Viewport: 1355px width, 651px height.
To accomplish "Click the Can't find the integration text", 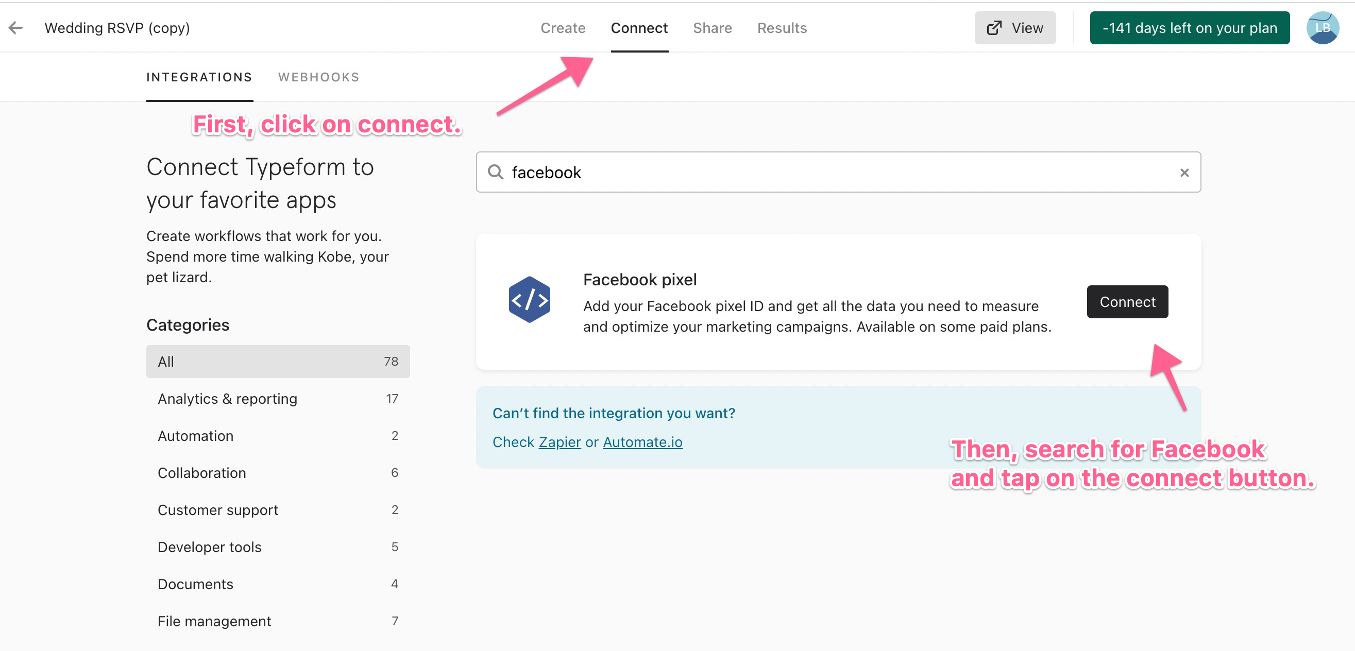I will click(x=613, y=414).
